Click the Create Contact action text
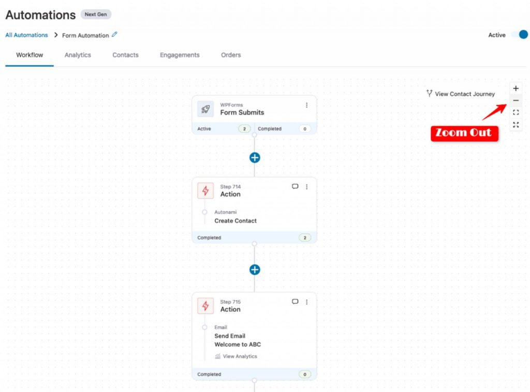Image resolution: width=530 pixels, height=392 pixels. (x=235, y=221)
